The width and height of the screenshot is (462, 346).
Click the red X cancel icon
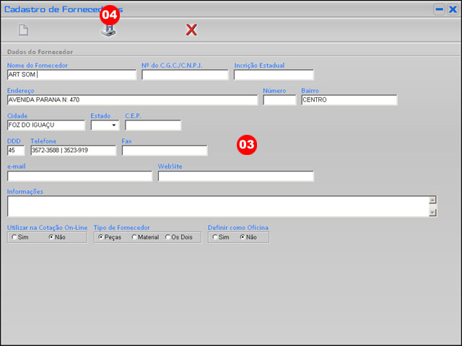coord(191,30)
